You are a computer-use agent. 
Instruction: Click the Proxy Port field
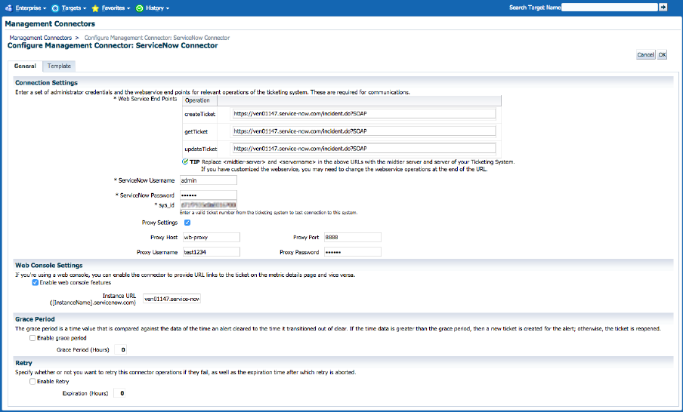[x=352, y=238]
